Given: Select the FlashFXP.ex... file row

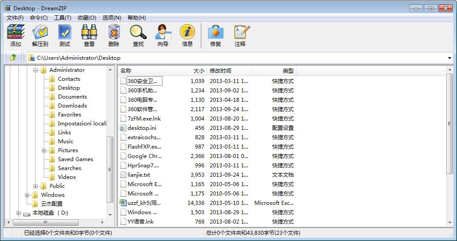Looking at the screenshot, I should (207, 146).
